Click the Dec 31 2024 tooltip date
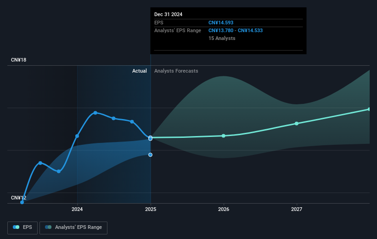Image resolution: width=377 pixels, height=239 pixels. click(x=169, y=14)
